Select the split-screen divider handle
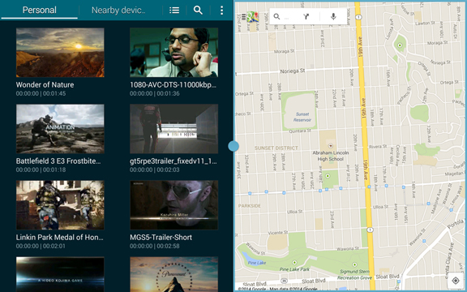Image resolution: width=467 pixels, height=292 pixels. coord(233,146)
